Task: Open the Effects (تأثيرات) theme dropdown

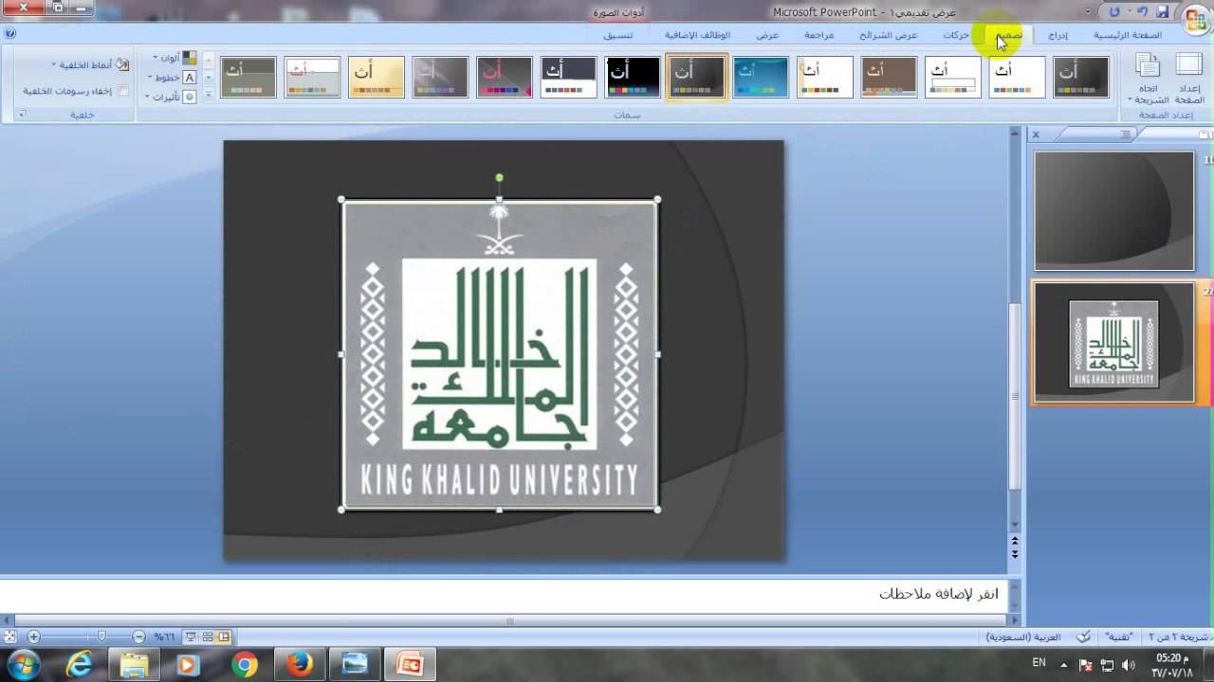Action: tap(171, 96)
